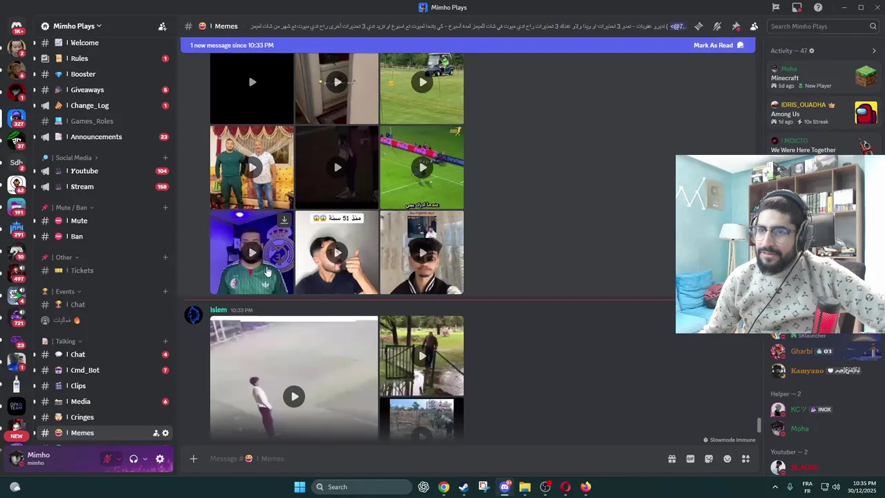Click Mark As Read button
885x498 pixels.
[718, 45]
